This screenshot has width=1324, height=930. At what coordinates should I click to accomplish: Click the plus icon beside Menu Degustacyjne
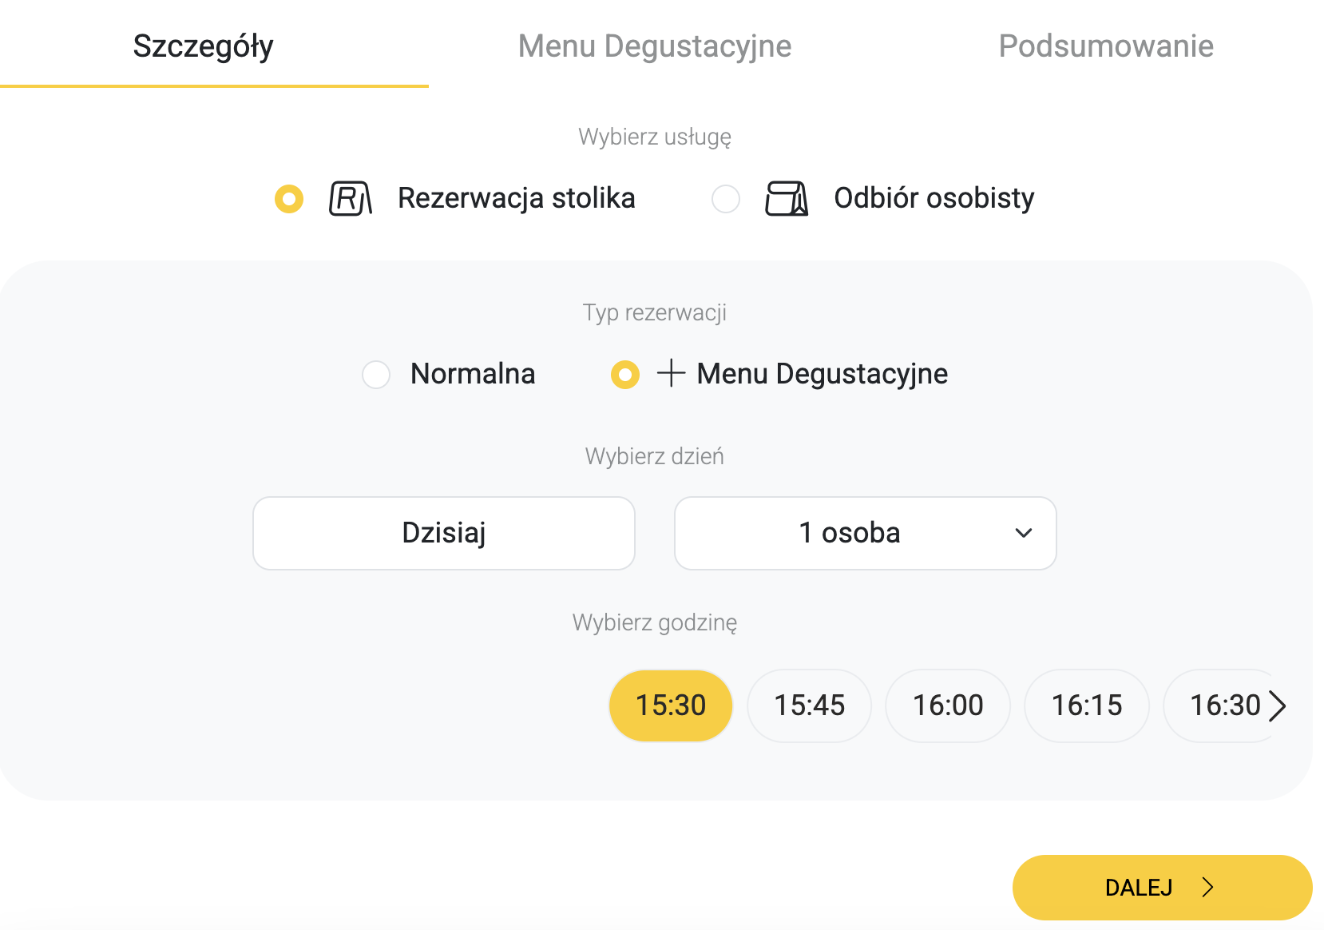(x=671, y=373)
